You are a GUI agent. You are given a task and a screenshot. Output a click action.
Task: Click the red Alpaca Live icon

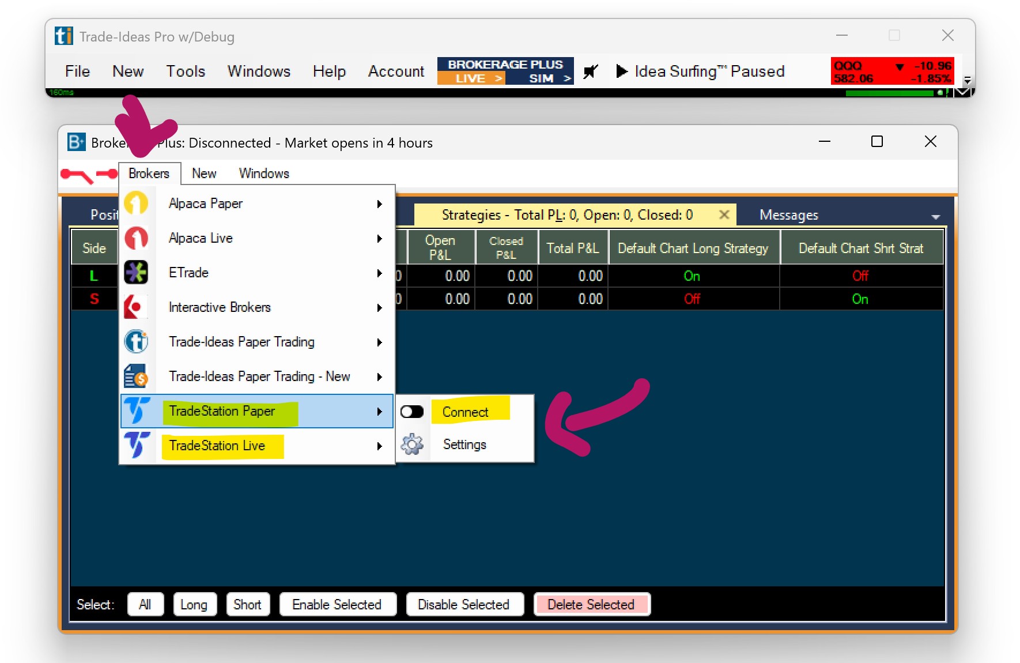[x=137, y=238]
